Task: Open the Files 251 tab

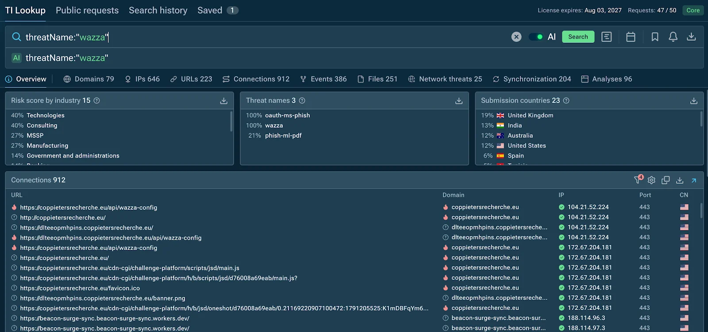Action: pos(377,79)
